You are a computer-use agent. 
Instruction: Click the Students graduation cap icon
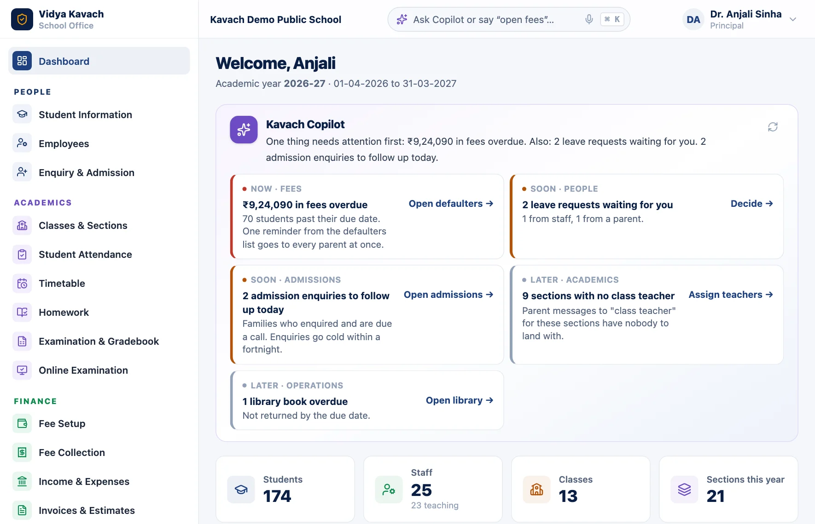[241, 490]
